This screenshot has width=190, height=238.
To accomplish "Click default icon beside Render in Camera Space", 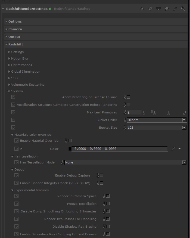I will point(16,196).
